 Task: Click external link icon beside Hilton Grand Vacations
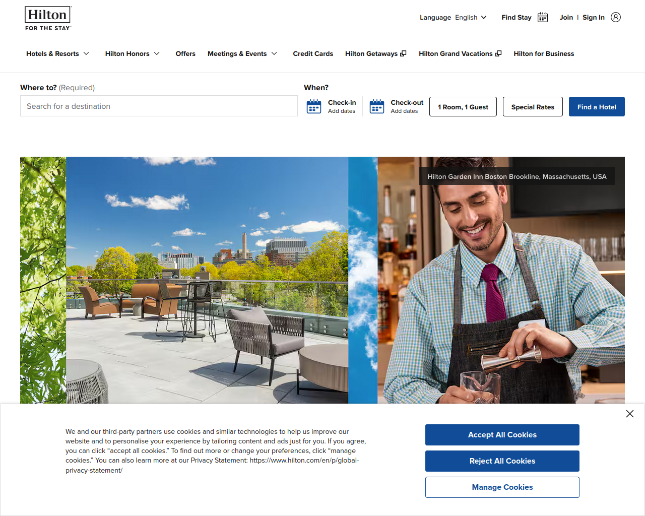click(x=498, y=53)
